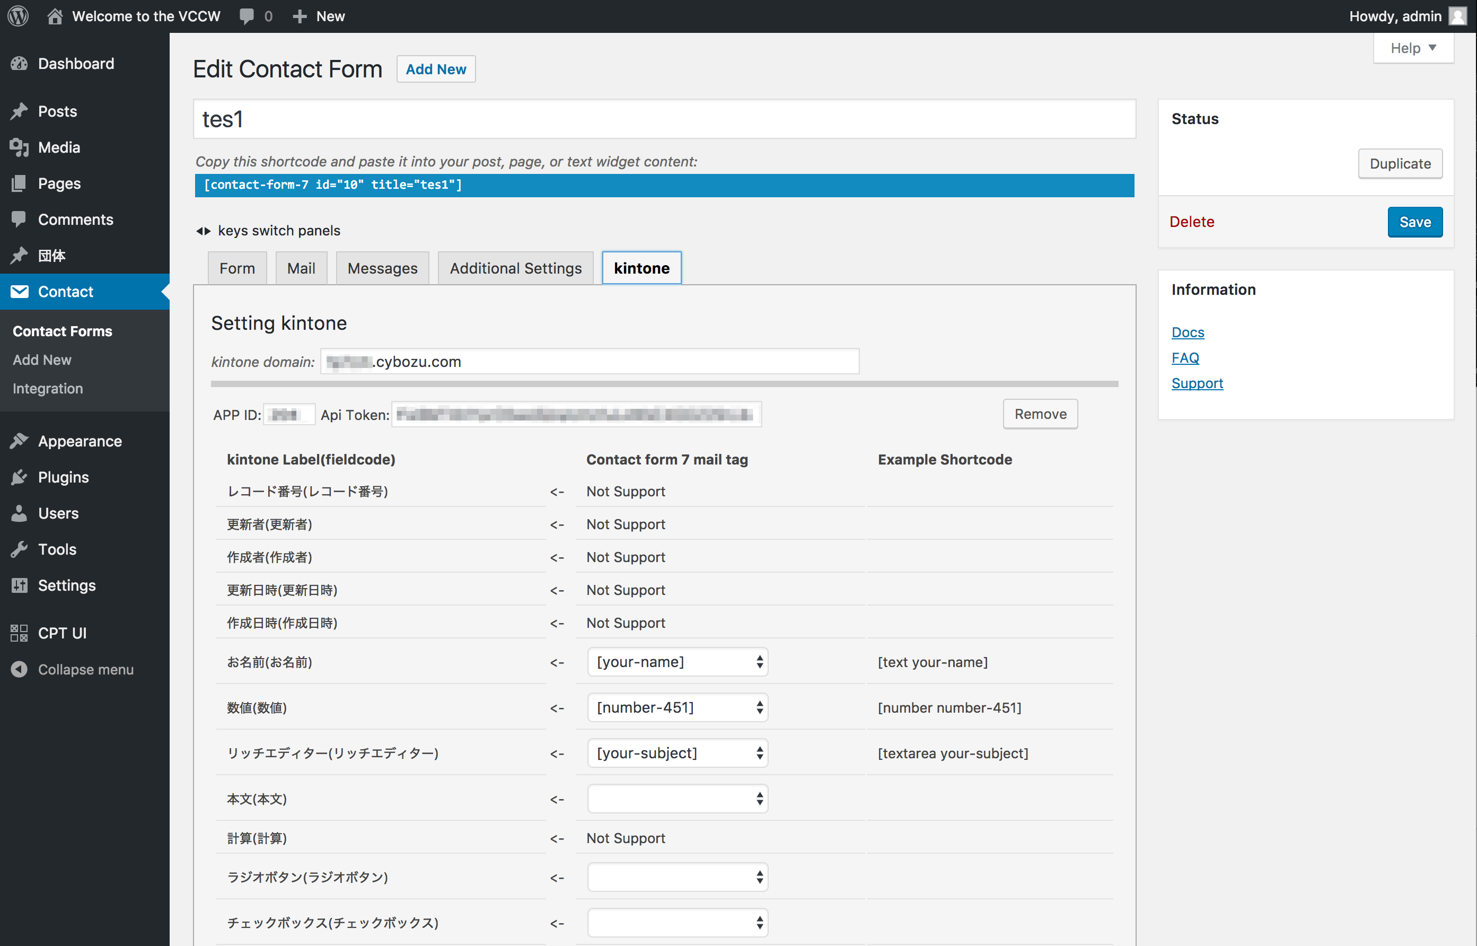Click the Remove button for the app
Image resolution: width=1477 pixels, height=946 pixels.
point(1040,414)
